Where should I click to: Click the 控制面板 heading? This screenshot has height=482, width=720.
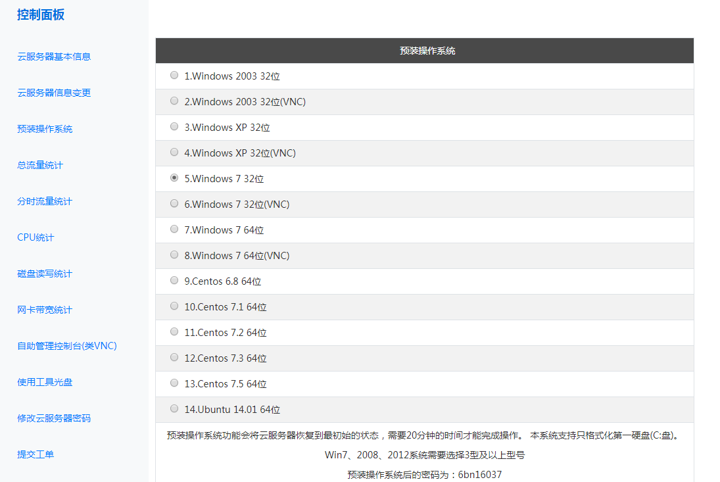[x=41, y=14]
